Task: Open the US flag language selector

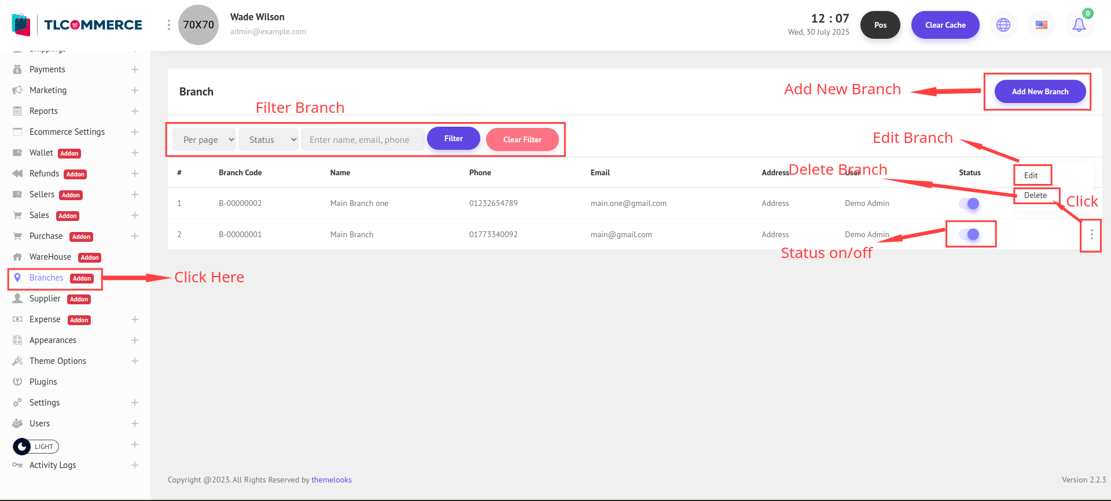Action: coord(1041,25)
